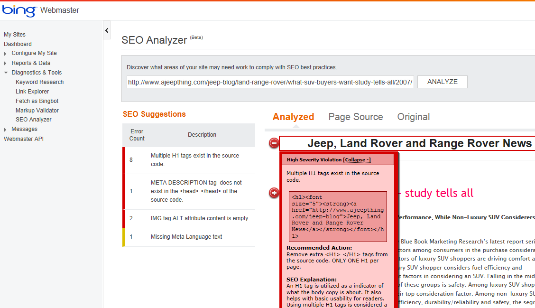Click the H1 code snippet box
535x308 pixels.
coord(338,216)
